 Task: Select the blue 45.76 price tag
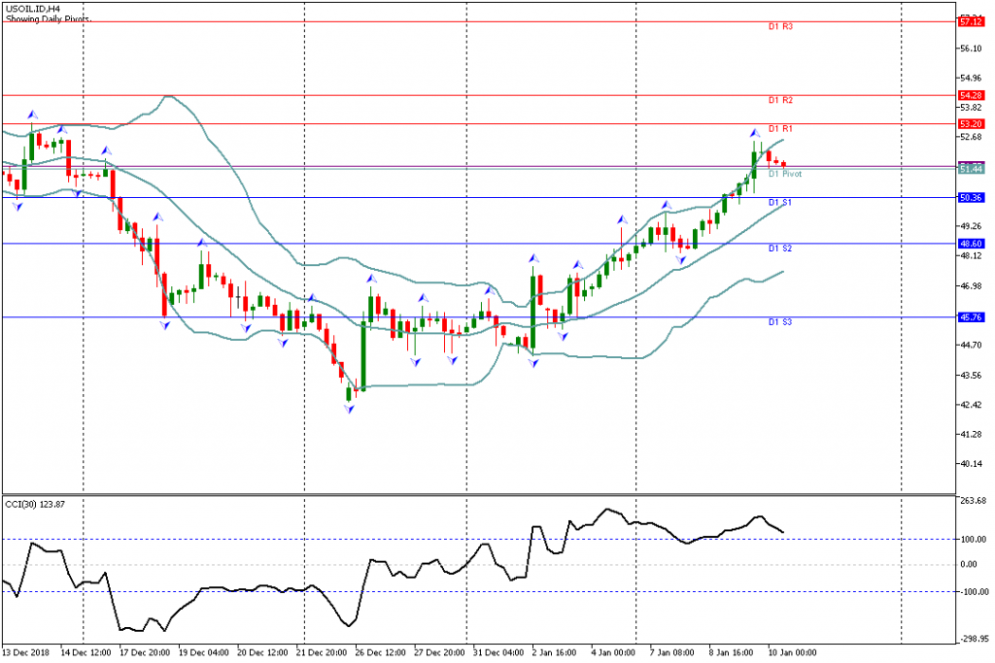971,316
